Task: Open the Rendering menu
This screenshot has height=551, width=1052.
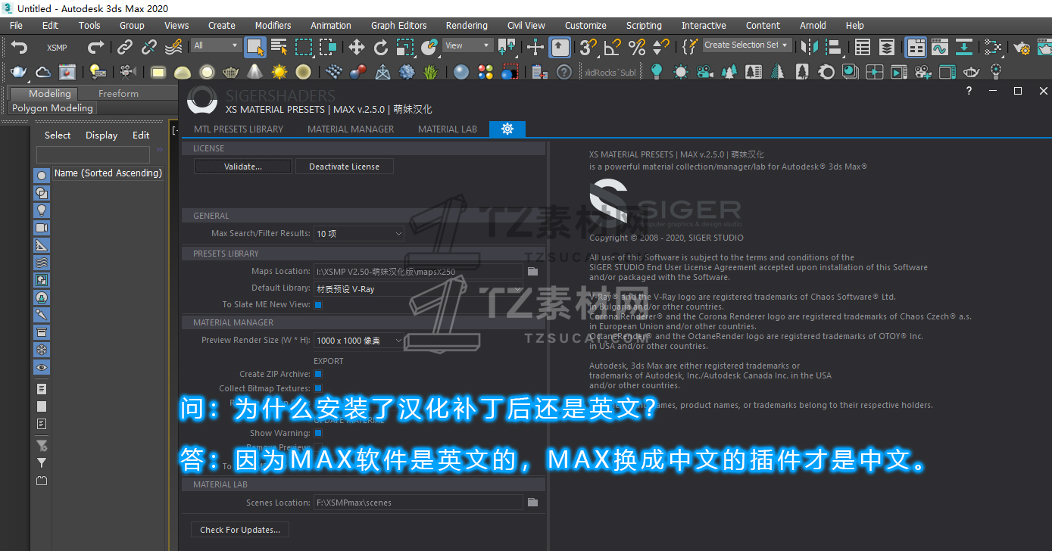Action: click(467, 25)
